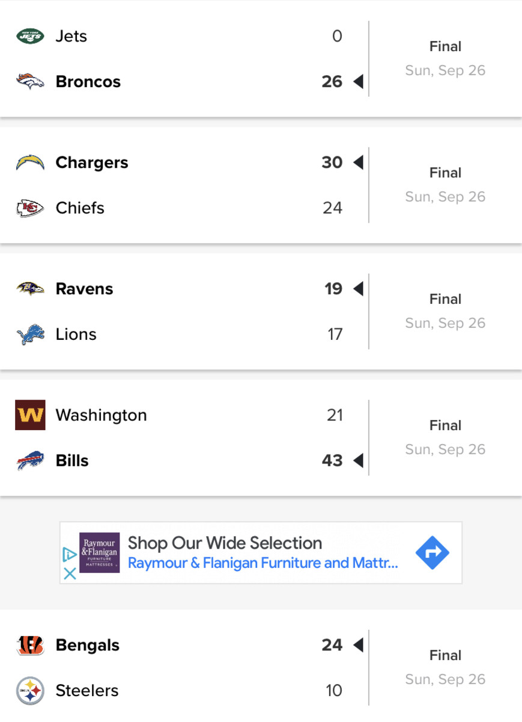The height and width of the screenshot is (722, 522).
Task: Click the winner arrow beside Broncos score
Action: point(359,82)
